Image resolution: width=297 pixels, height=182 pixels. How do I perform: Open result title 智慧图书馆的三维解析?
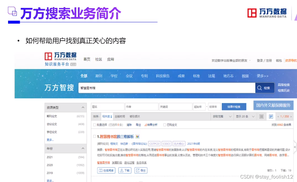pos(117,137)
